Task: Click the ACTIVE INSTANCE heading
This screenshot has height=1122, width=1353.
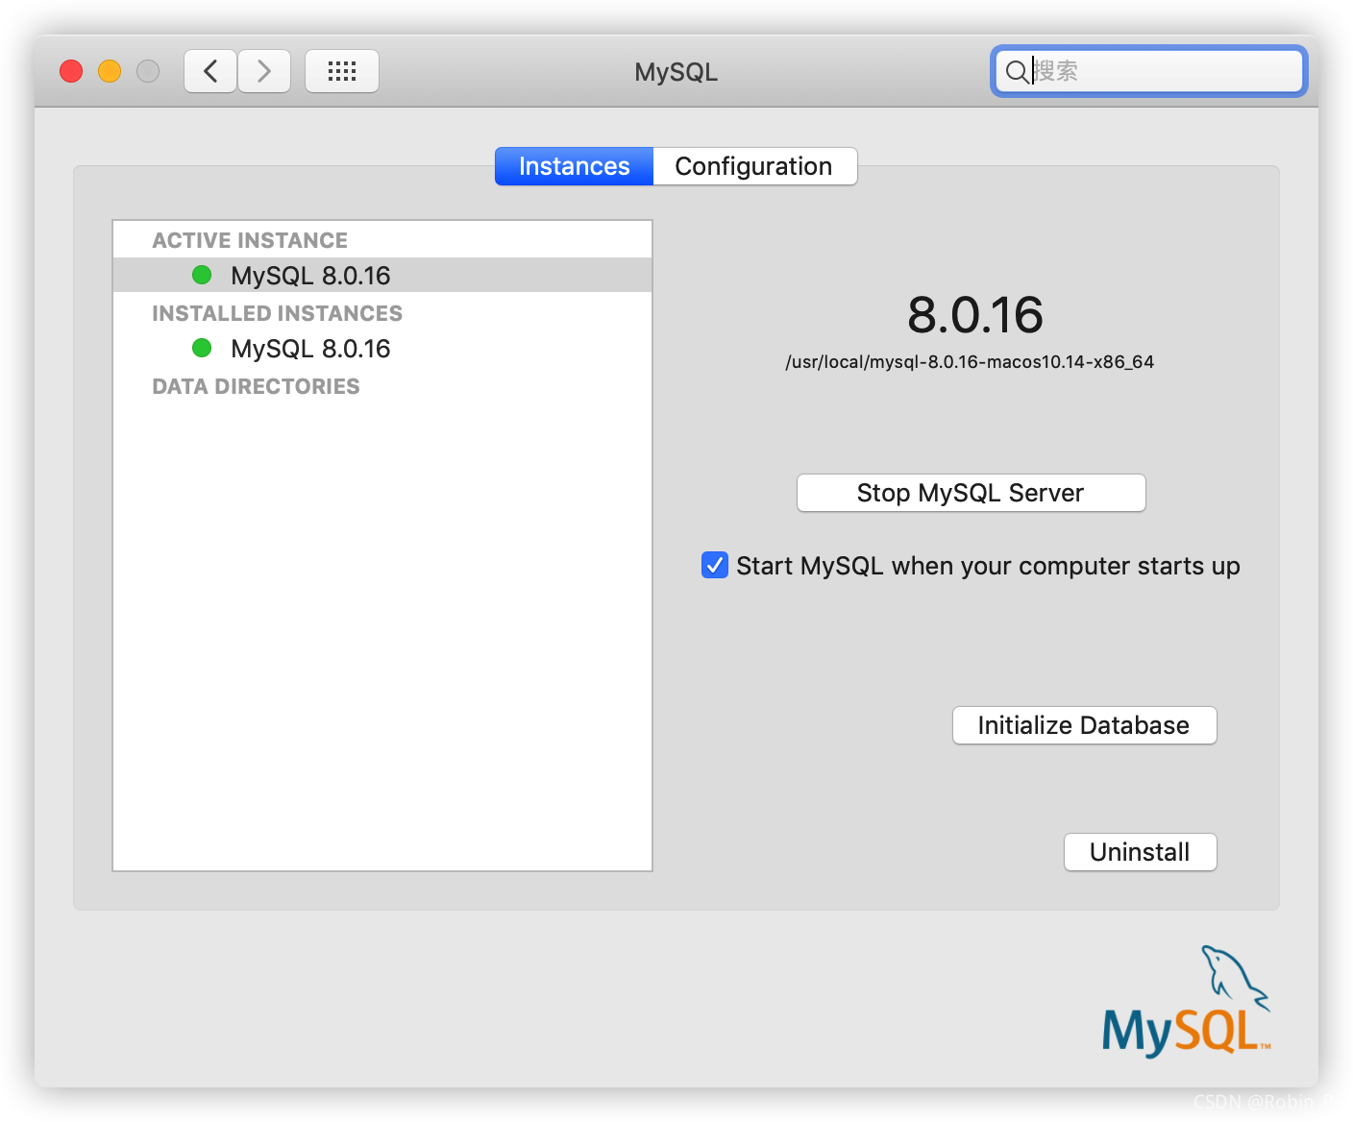Action: coord(250,240)
